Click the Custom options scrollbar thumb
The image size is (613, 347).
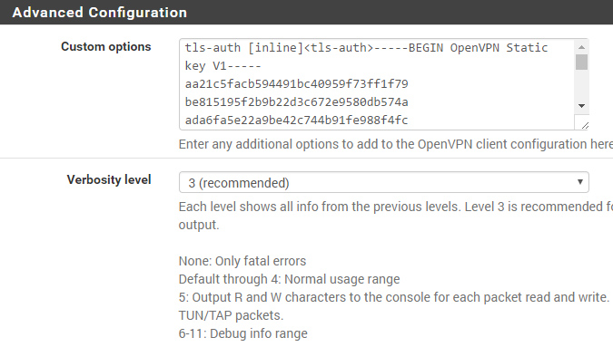[581, 62]
